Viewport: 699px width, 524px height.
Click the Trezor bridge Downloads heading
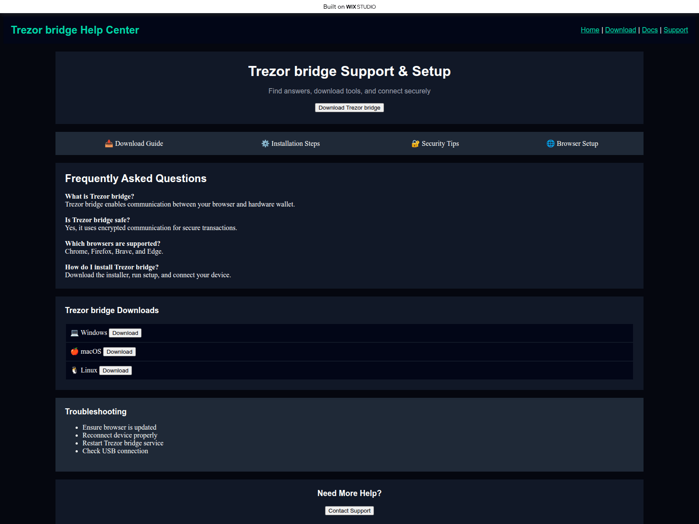tap(112, 310)
